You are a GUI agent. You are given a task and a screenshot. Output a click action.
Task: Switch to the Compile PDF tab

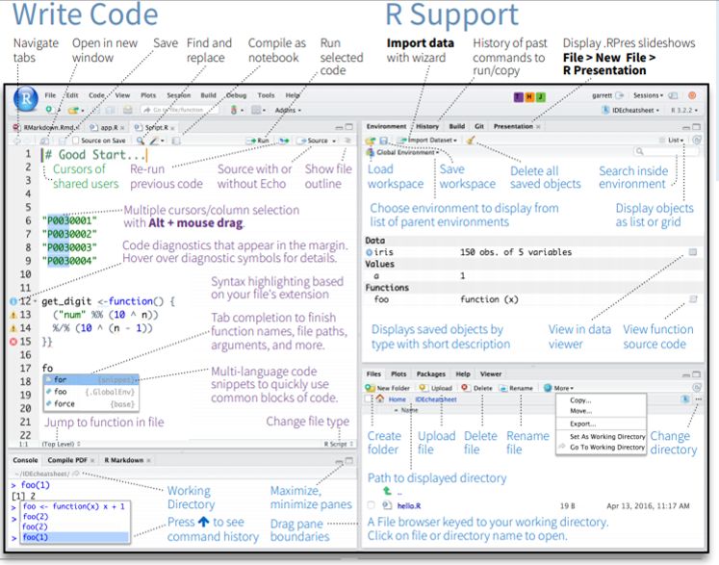pos(67,460)
